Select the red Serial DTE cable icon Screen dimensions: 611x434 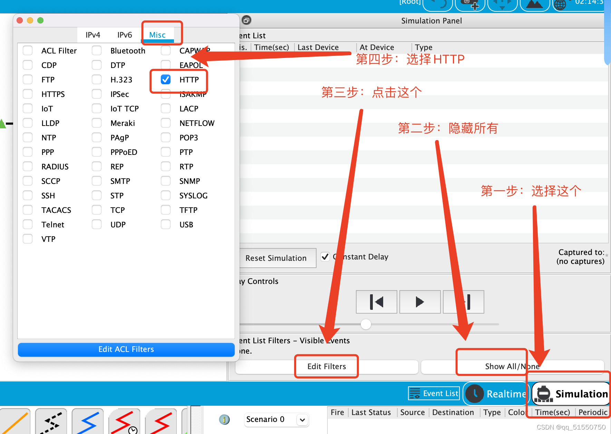(x=161, y=422)
